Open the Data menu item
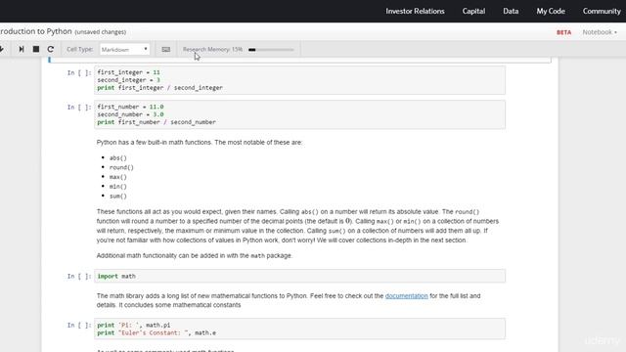 tap(511, 11)
